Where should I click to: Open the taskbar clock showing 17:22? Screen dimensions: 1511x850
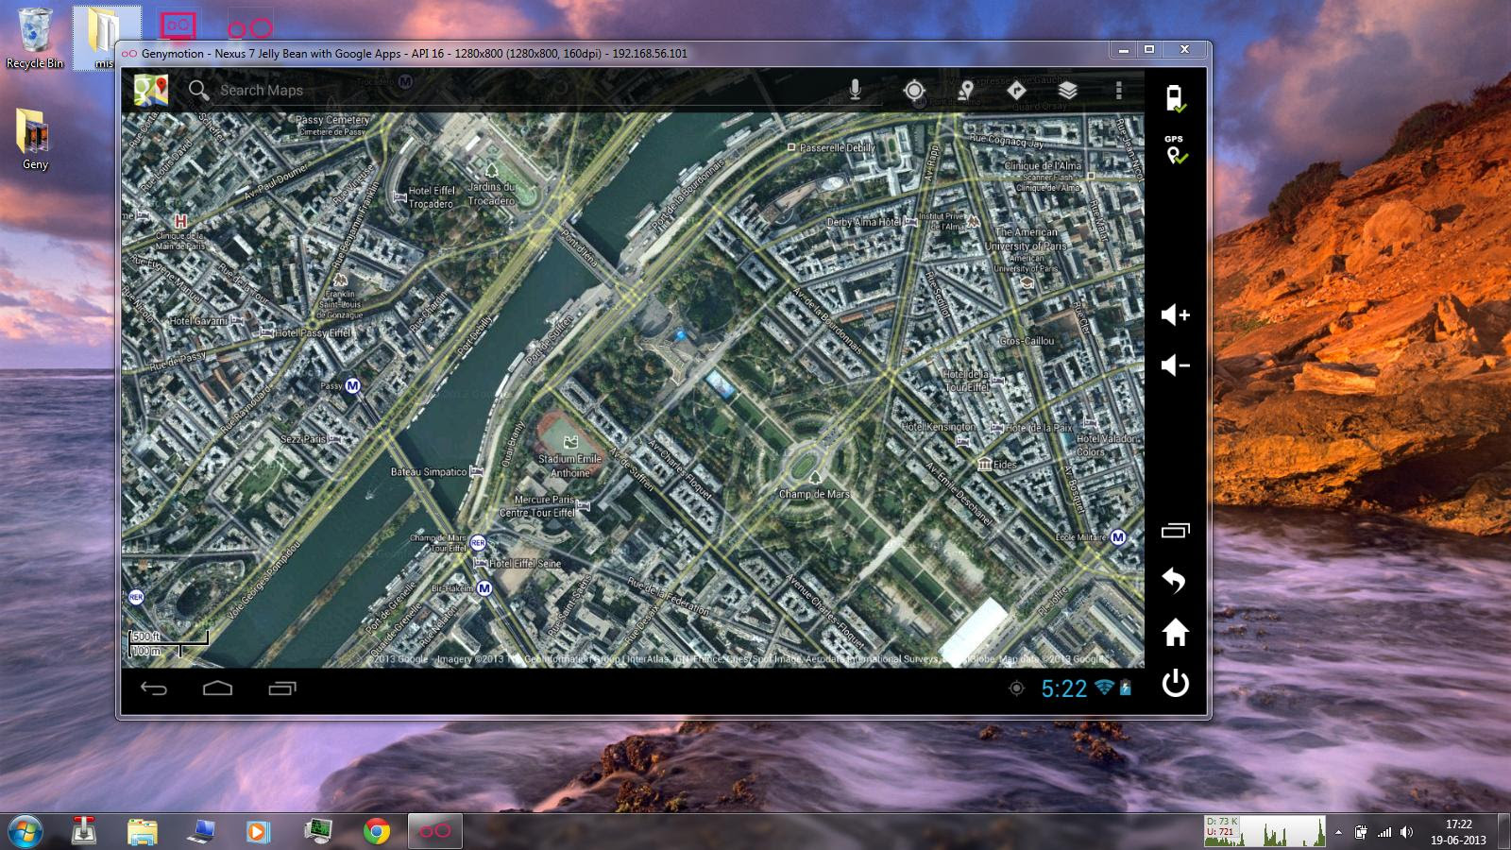(x=1458, y=831)
